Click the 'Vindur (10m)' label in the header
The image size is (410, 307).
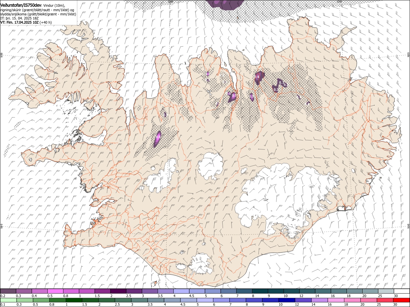click(x=53, y=5)
